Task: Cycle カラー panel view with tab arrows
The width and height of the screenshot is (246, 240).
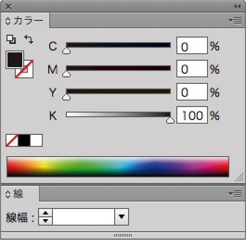Action: coord(8,21)
